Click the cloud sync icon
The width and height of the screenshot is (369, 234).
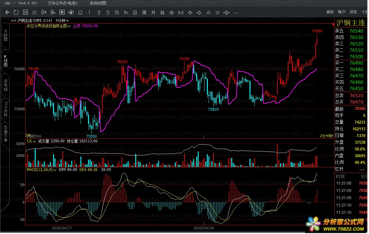(x=71, y=12)
